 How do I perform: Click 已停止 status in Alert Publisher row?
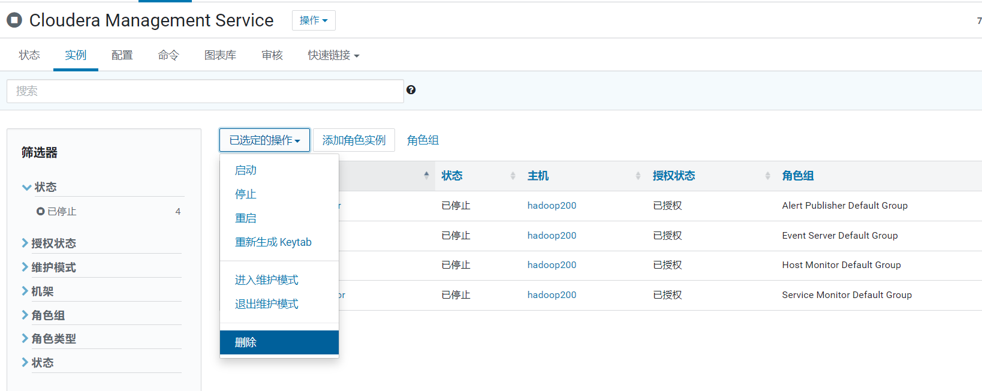tap(456, 206)
